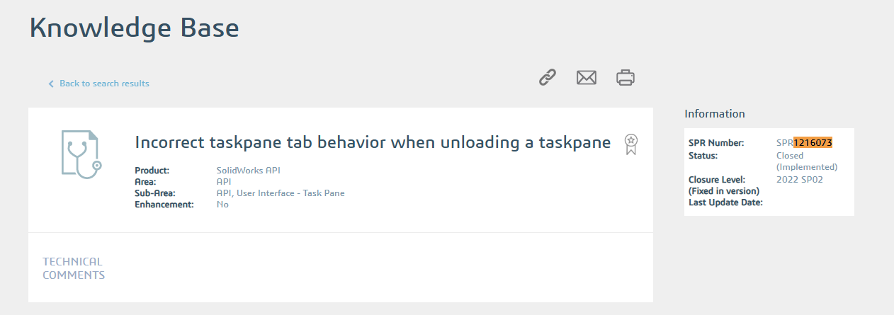Click the 2022 SP02 closure level value
The height and width of the screenshot is (315, 894).
[x=799, y=180]
